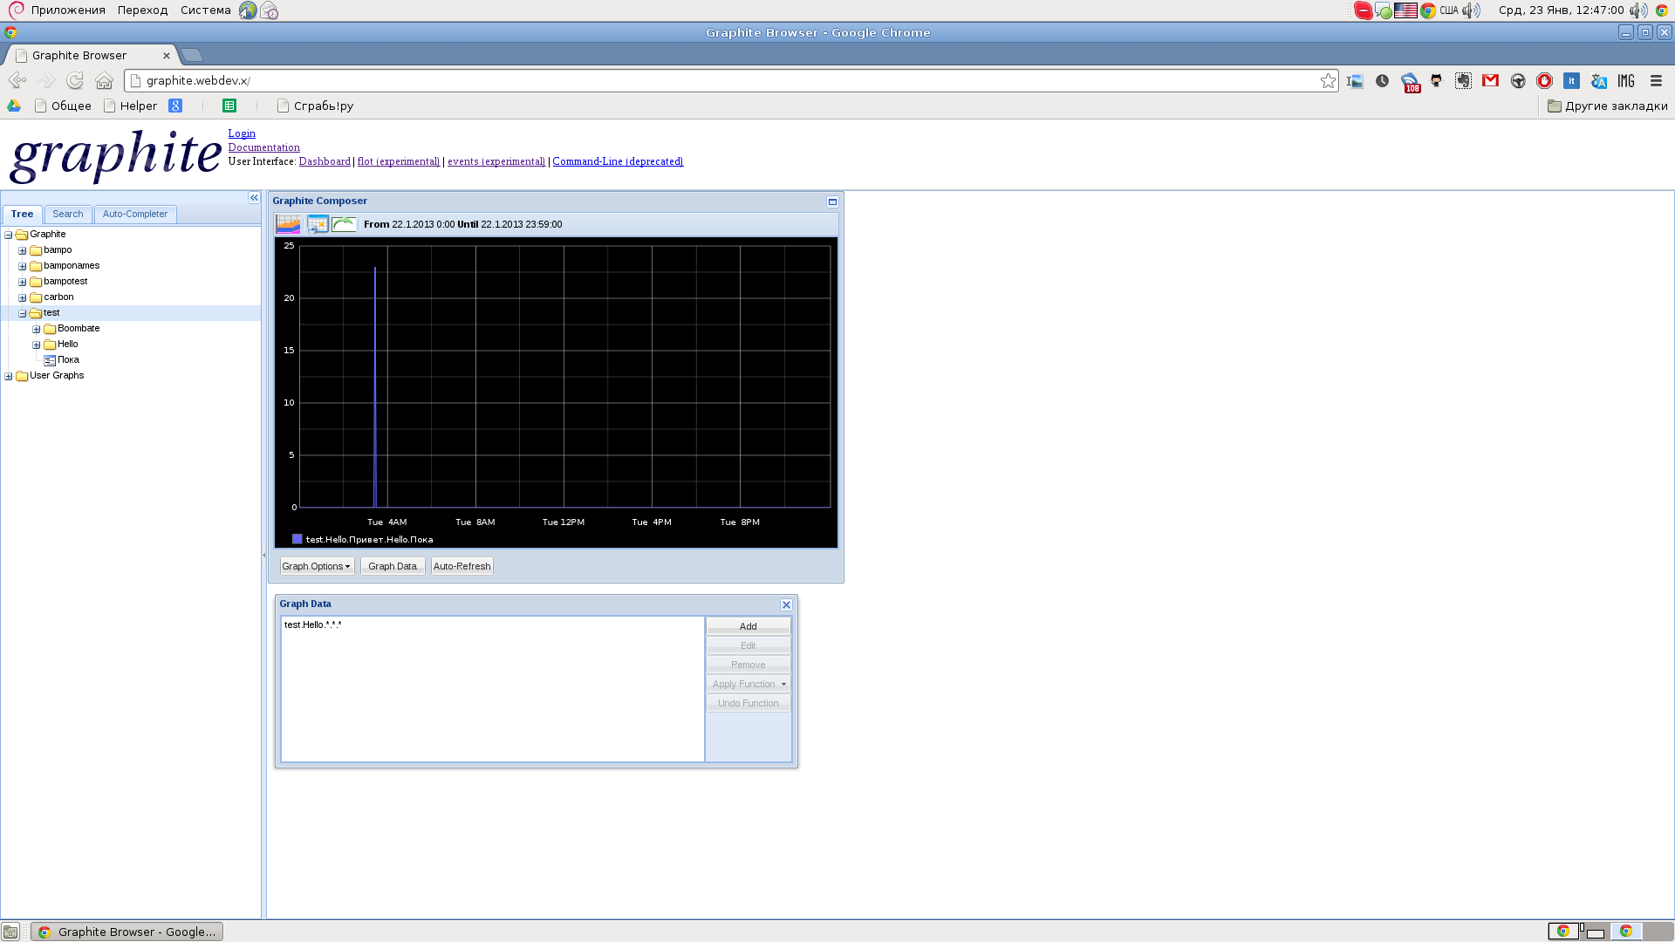Expand the bamponames folder node
The width and height of the screenshot is (1675, 942).
(x=23, y=266)
